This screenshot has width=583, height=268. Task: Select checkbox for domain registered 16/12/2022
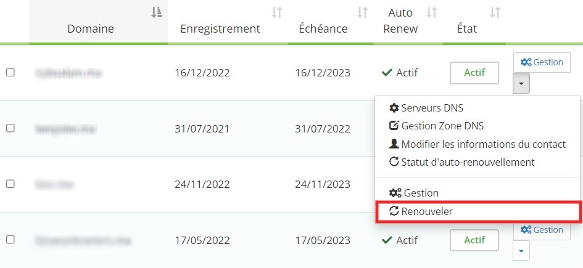click(x=10, y=73)
